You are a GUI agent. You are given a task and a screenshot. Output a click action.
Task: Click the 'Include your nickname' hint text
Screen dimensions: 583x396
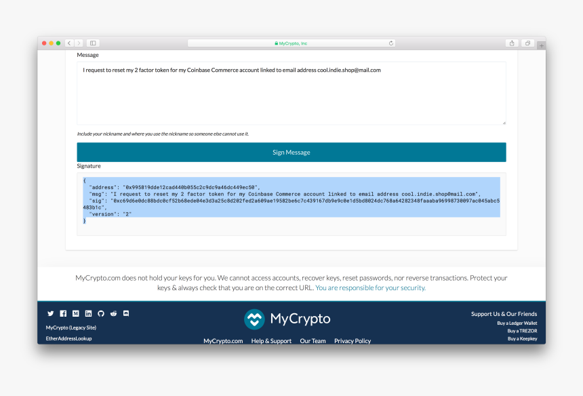[x=163, y=134]
